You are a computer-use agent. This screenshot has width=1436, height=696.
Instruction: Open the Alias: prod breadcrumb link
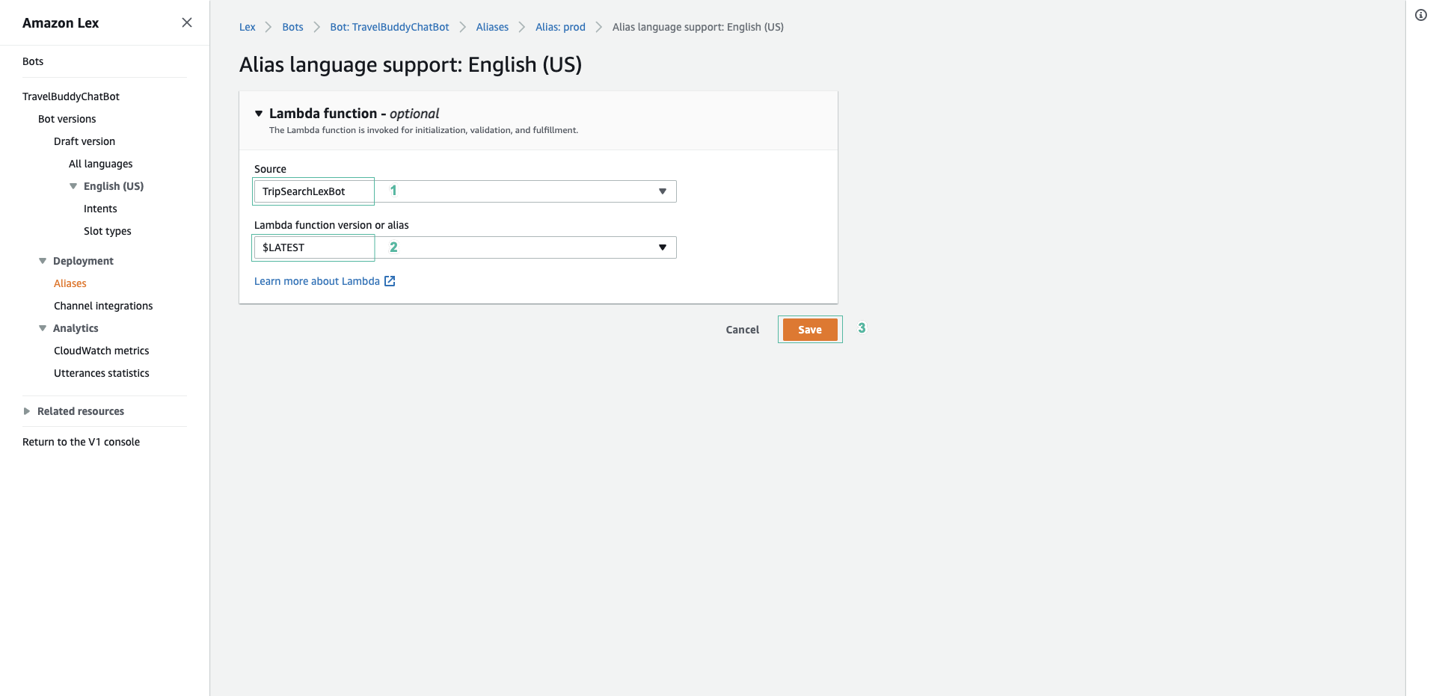coord(560,27)
